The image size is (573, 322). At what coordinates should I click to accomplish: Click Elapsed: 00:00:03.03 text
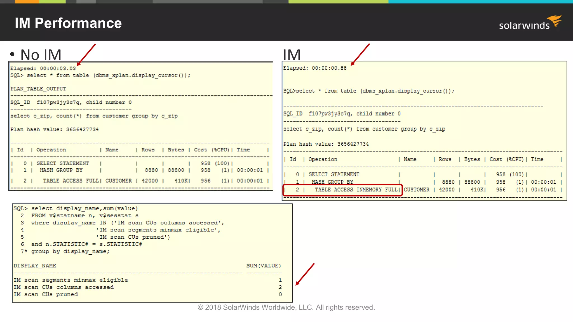click(43, 68)
